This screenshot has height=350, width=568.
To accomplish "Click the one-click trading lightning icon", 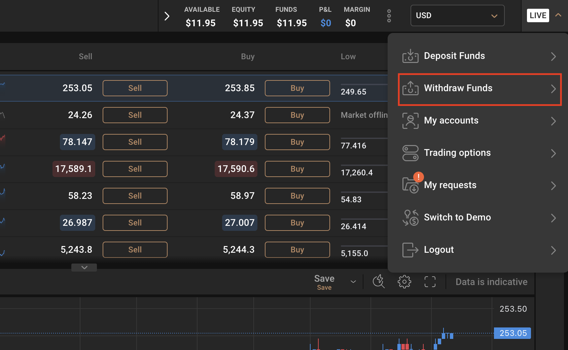I will click(x=379, y=282).
